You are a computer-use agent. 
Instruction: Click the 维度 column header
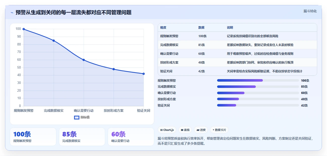[163, 28]
